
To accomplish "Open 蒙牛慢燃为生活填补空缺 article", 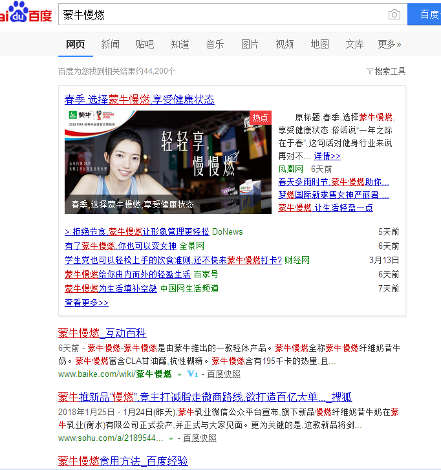I will [x=111, y=288].
